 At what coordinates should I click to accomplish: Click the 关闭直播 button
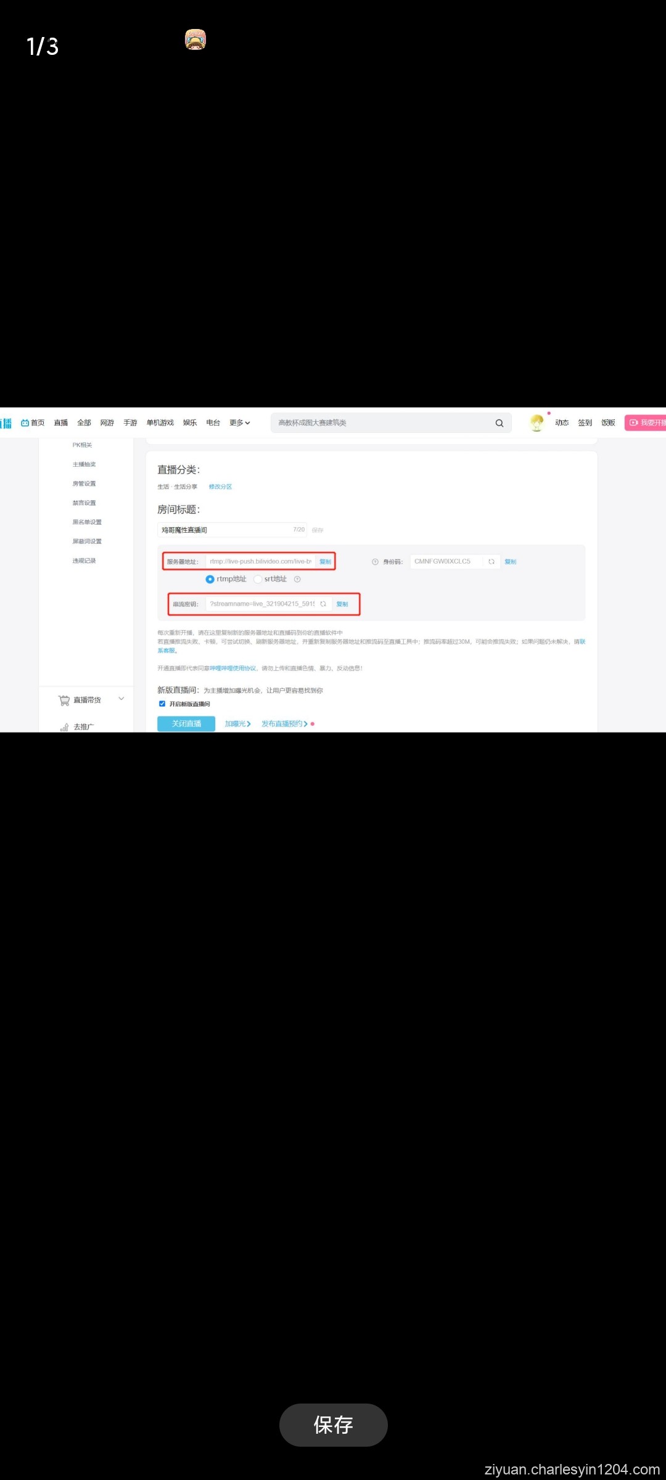click(x=186, y=724)
